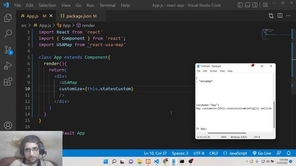Start Go Live server
Image resolution: width=296 pixels, height=166 pixels.
click(262, 153)
